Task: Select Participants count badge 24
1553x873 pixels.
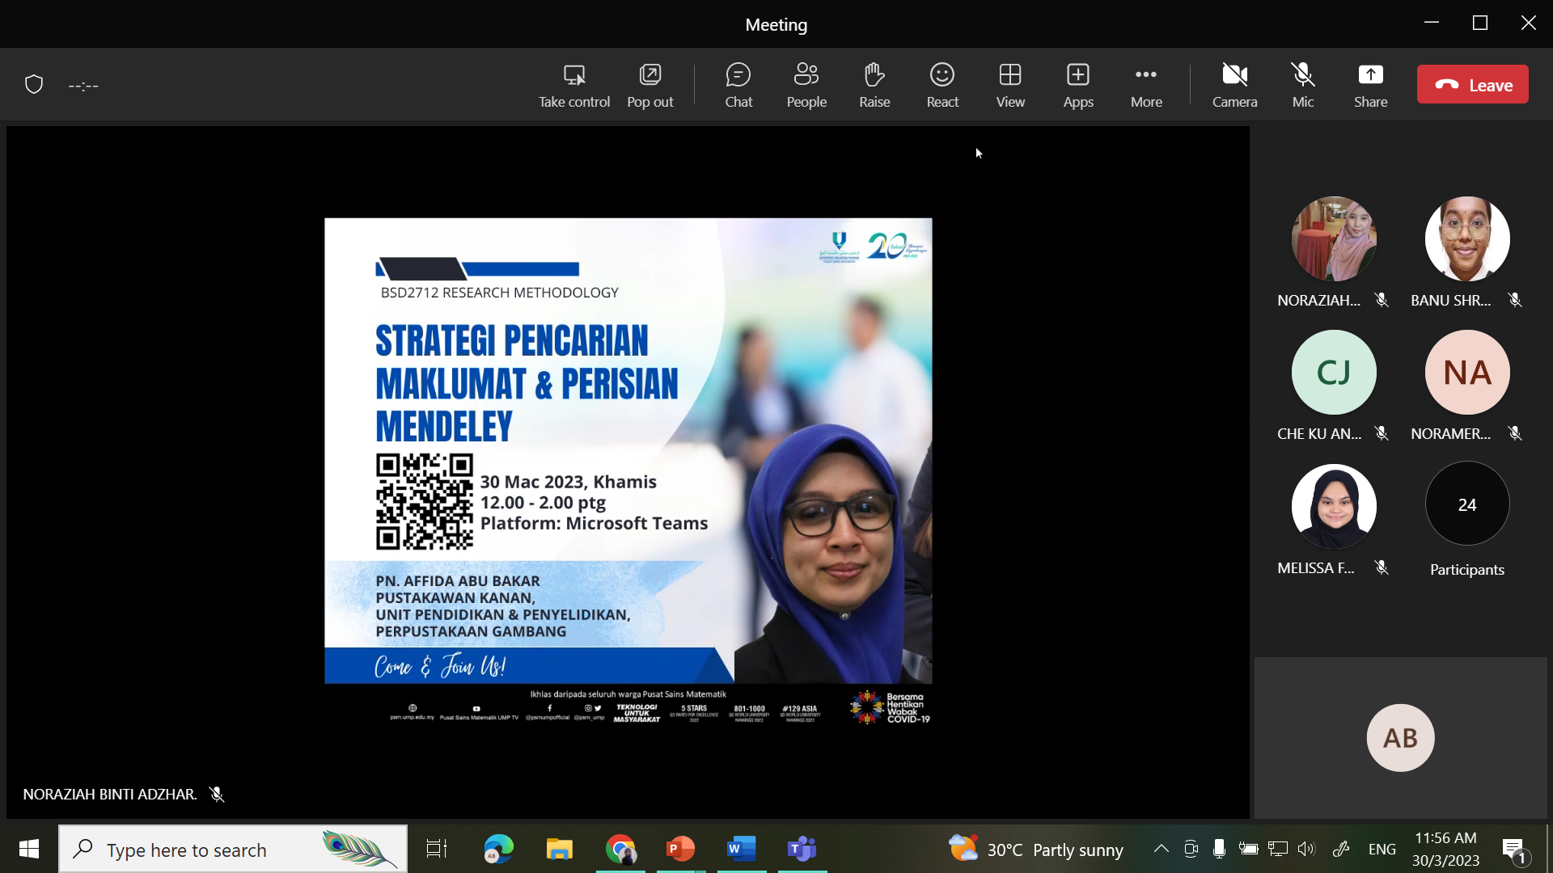Action: (x=1466, y=504)
